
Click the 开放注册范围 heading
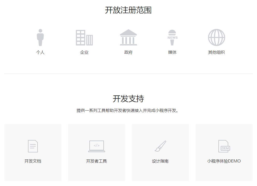click(128, 10)
